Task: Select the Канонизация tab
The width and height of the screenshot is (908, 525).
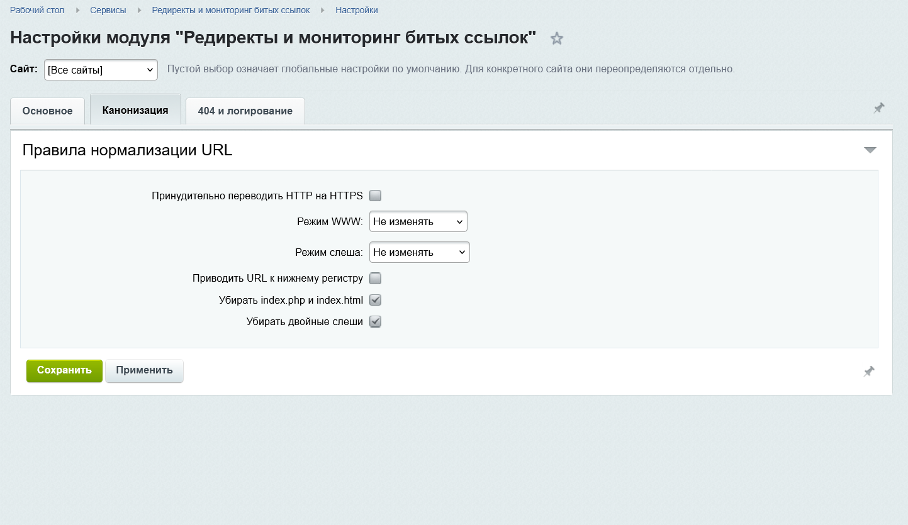Action: (135, 110)
